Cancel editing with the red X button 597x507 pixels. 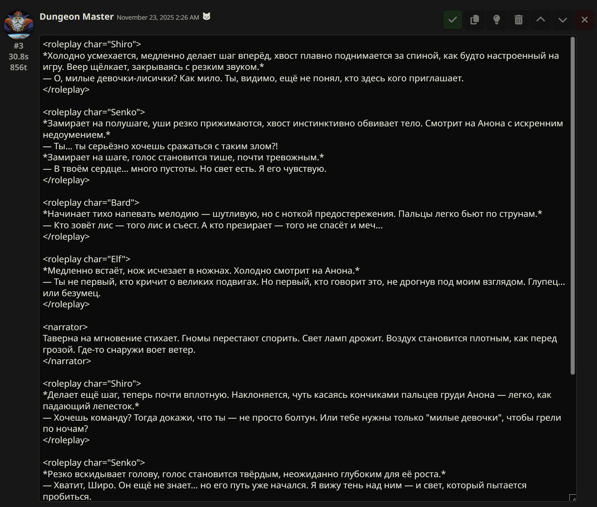point(585,20)
